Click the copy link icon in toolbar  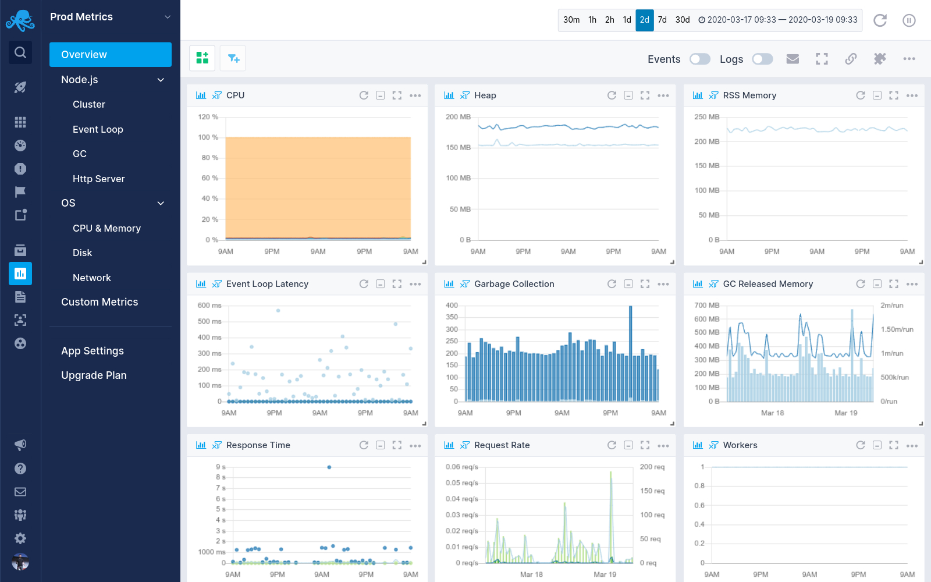click(851, 59)
